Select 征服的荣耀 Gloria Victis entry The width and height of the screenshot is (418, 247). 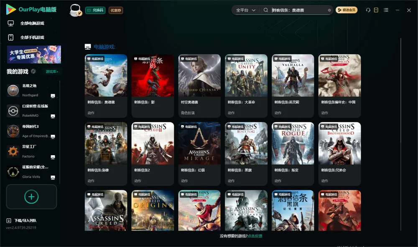31,172
